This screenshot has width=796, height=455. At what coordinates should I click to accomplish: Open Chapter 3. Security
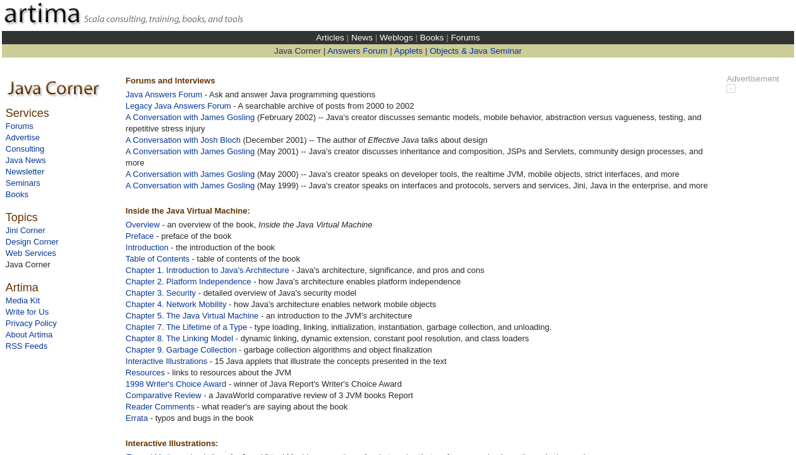click(x=160, y=293)
